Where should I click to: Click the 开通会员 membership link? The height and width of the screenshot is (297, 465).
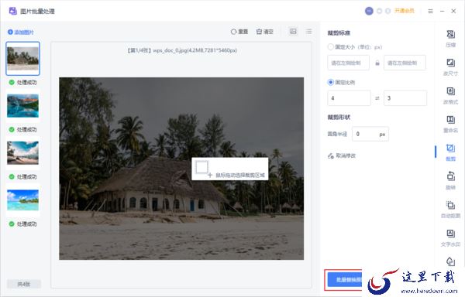tap(405, 11)
